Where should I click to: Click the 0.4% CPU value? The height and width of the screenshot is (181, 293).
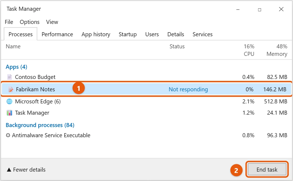tap(248, 77)
